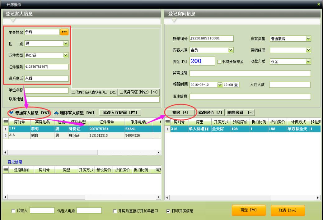The width and height of the screenshot is (323, 220).
Task: Click 二代身份证(其它) [F3] button
Action: pos(139,92)
